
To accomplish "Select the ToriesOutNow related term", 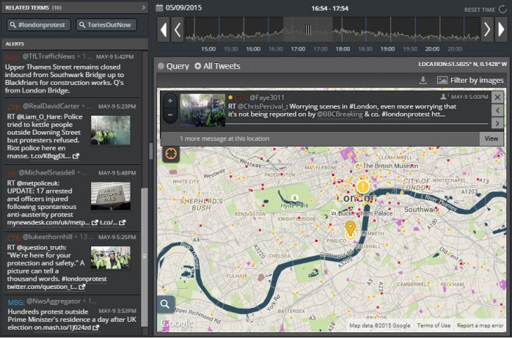I will 107,25.
